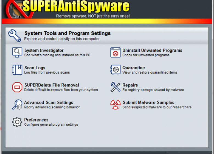Click 'Modify advanced scanning behavior' text
The image size is (214, 154).
(52, 107)
